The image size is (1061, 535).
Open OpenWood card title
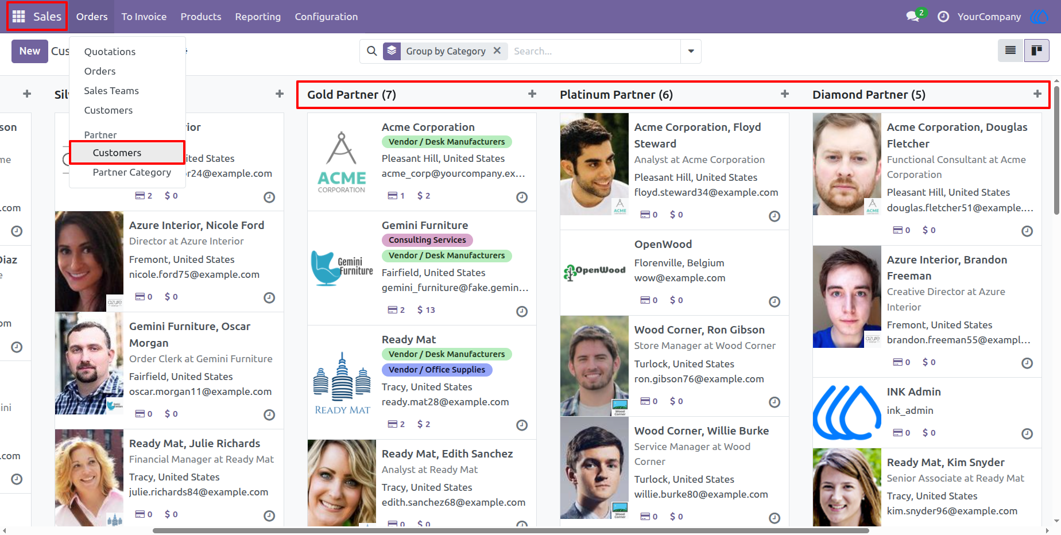click(663, 244)
